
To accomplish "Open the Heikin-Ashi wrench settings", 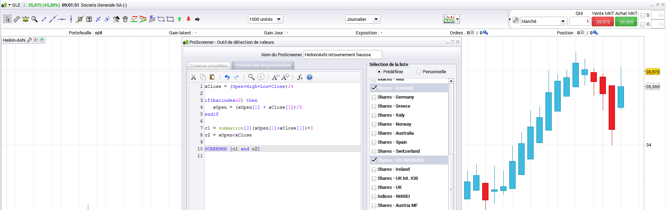I will [30, 40].
